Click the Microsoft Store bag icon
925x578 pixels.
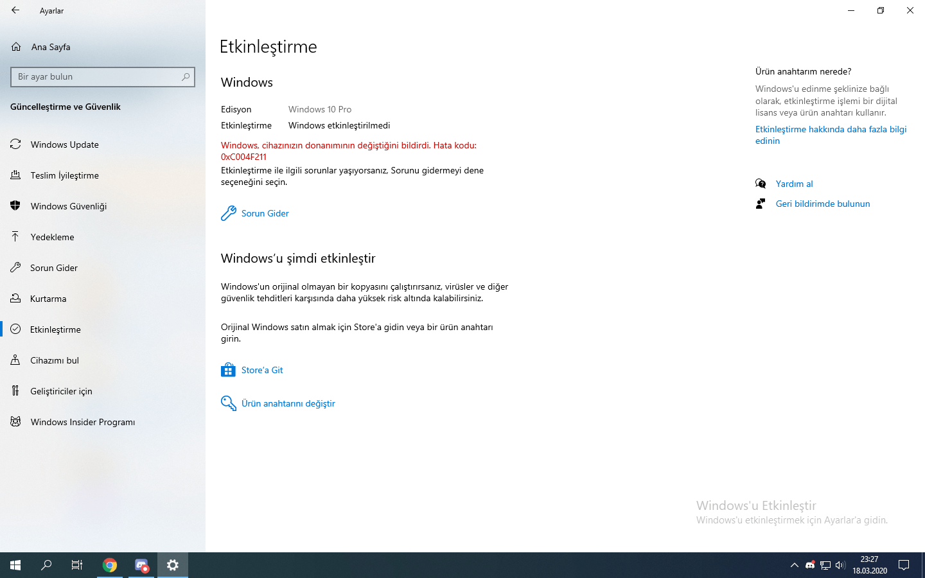[x=228, y=370]
